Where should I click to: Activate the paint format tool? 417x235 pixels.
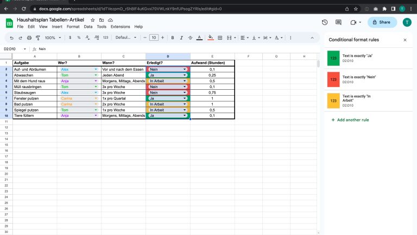point(37,38)
